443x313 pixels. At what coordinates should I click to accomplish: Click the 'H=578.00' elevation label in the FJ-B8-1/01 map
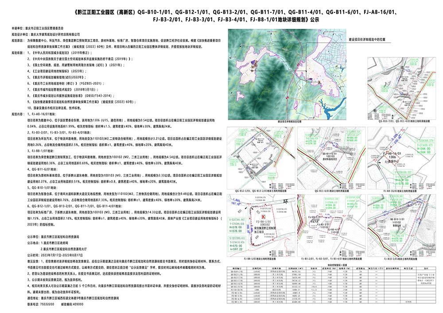coord(236,227)
